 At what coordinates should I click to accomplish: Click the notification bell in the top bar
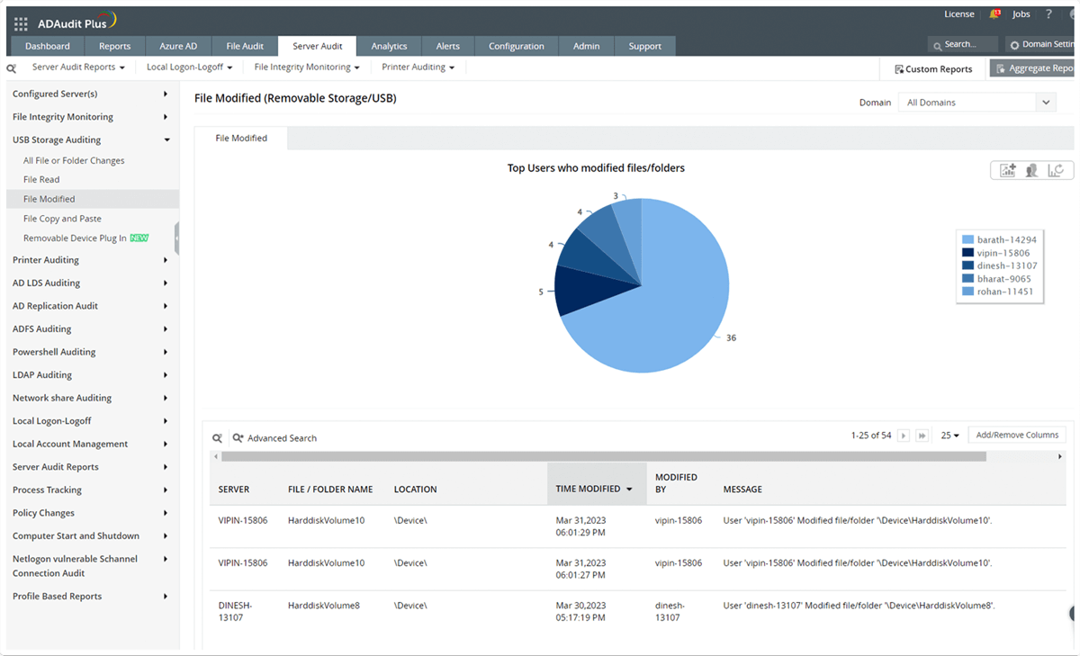(x=994, y=13)
